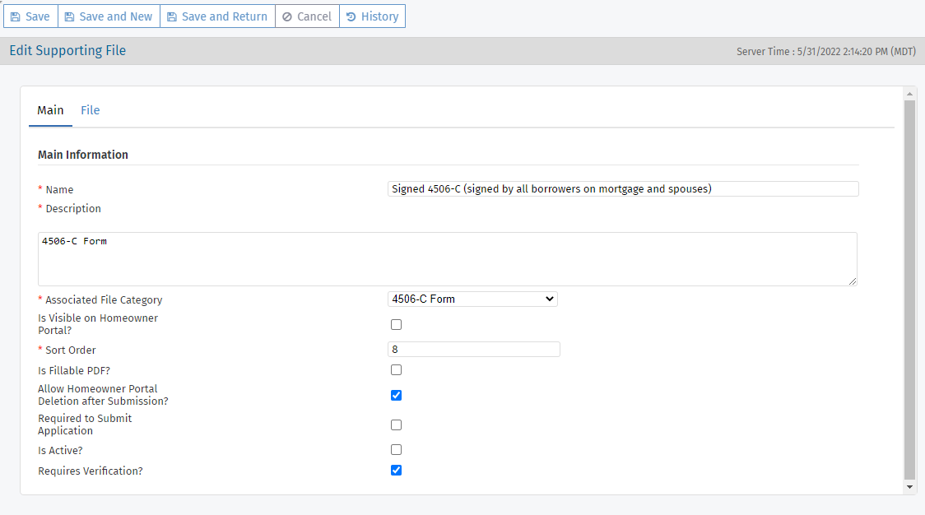Screen dimensions: 925x515
Task: Open History using its clock icon
Action: [x=351, y=16]
